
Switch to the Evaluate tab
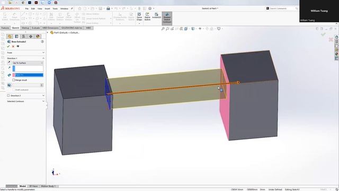(x=35, y=28)
